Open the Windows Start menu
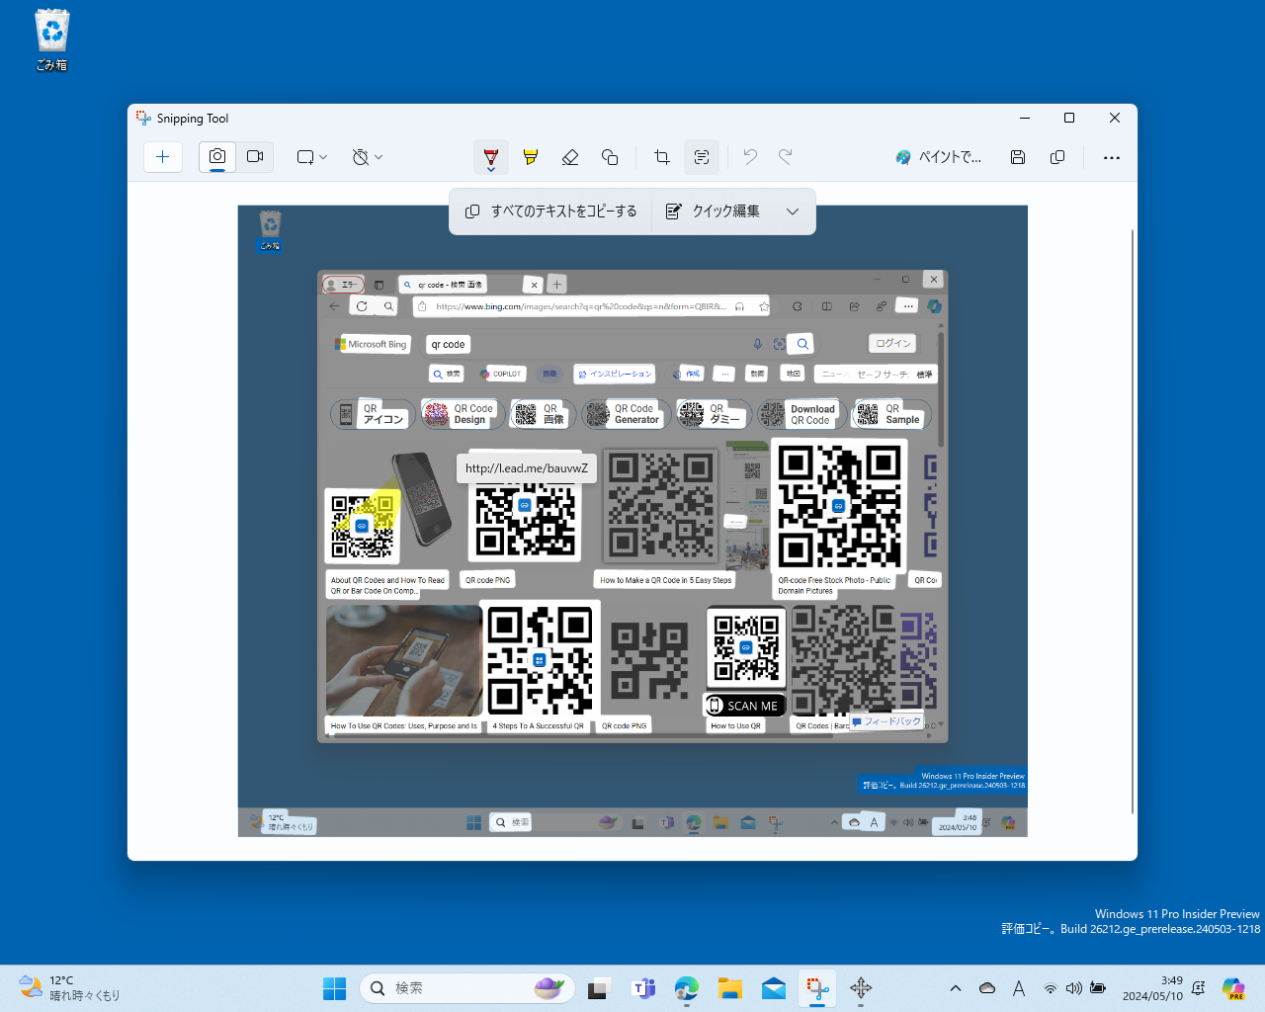This screenshot has height=1012, width=1265. pyautogui.click(x=335, y=988)
